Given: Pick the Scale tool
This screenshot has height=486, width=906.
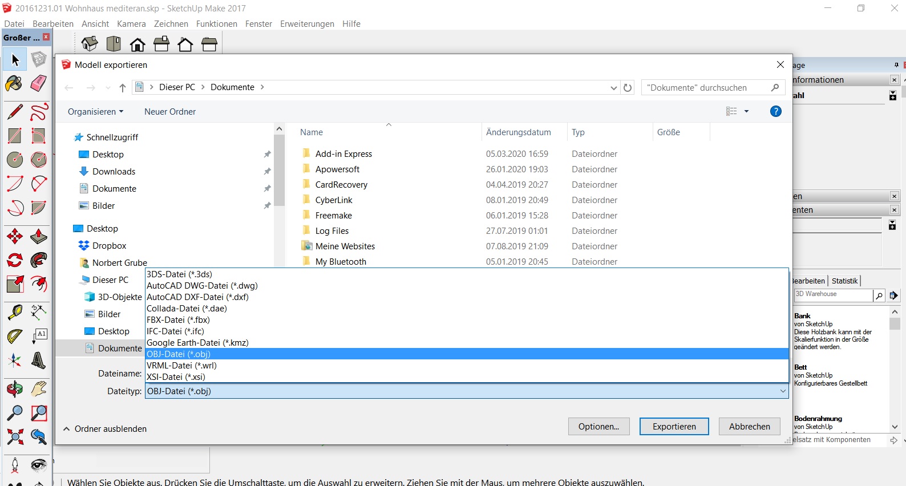Looking at the screenshot, I should pos(15,283).
